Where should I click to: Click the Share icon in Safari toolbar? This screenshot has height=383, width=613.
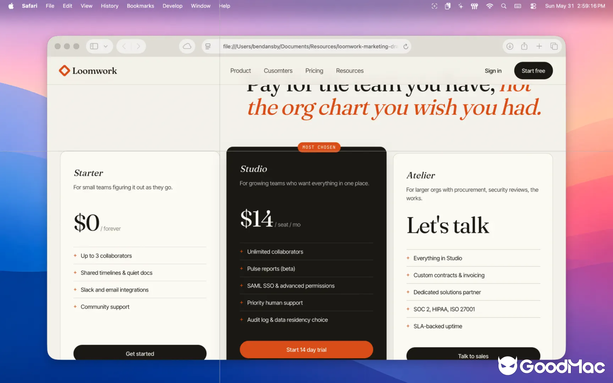coord(524,46)
